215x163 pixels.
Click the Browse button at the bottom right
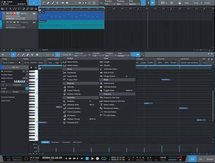pos(210,159)
